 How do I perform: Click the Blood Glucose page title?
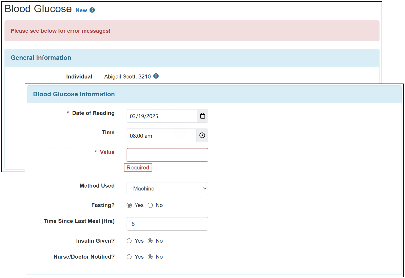point(38,9)
